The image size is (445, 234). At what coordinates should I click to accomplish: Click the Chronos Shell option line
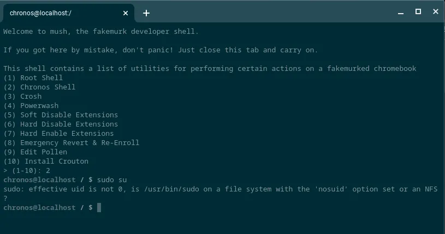click(x=39, y=87)
